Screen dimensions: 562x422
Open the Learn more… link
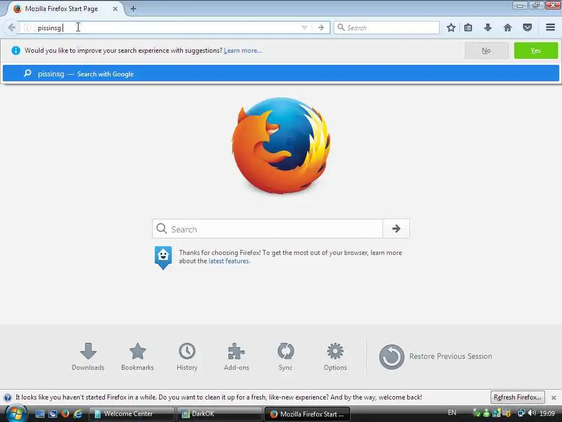243,51
